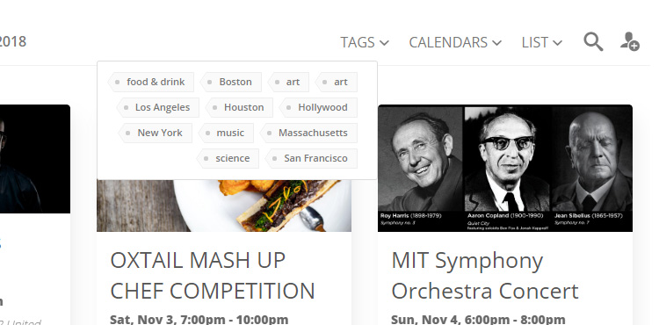The width and height of the screenshot is (659, 325).
Task: Select the Massachusetts tag
Action: (308, 133)
